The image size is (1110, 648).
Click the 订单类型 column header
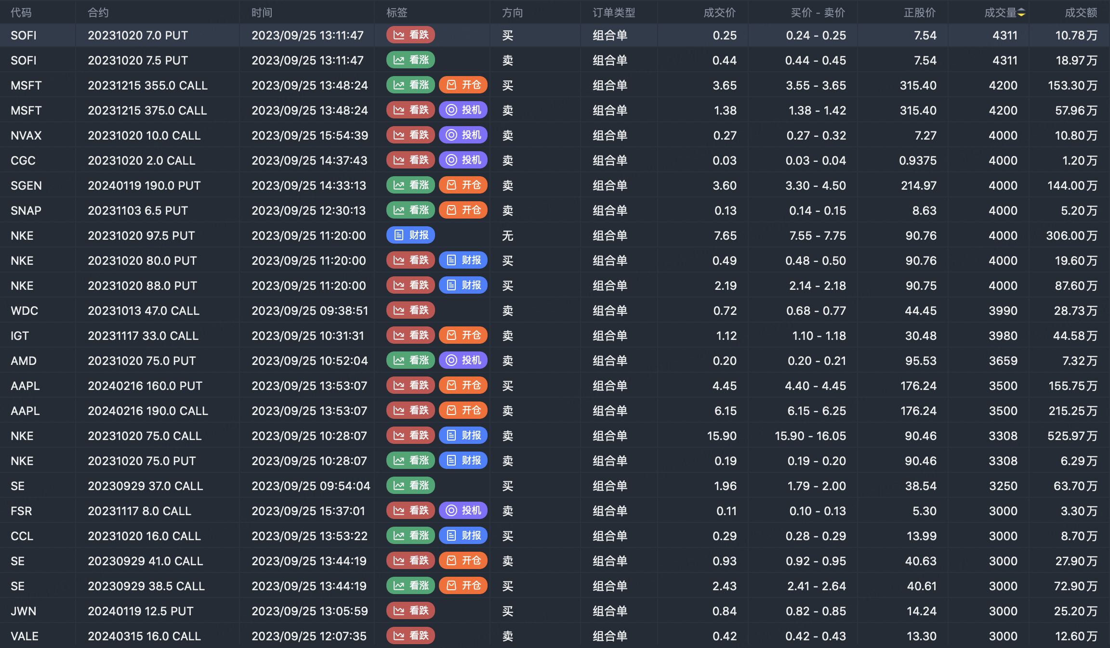click(614, 13)
